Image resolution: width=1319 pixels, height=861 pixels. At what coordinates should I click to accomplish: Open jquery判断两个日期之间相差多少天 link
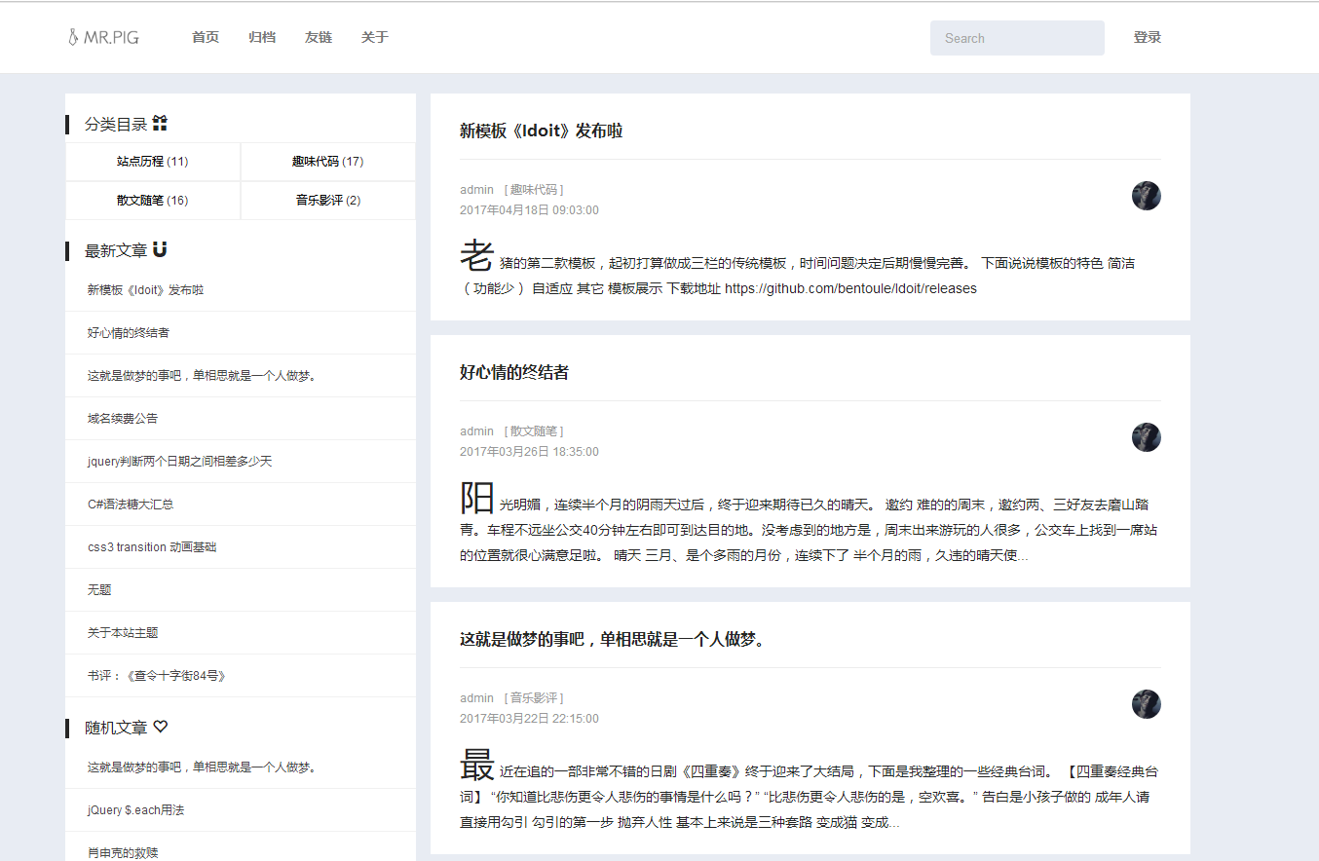pos(179,462)
